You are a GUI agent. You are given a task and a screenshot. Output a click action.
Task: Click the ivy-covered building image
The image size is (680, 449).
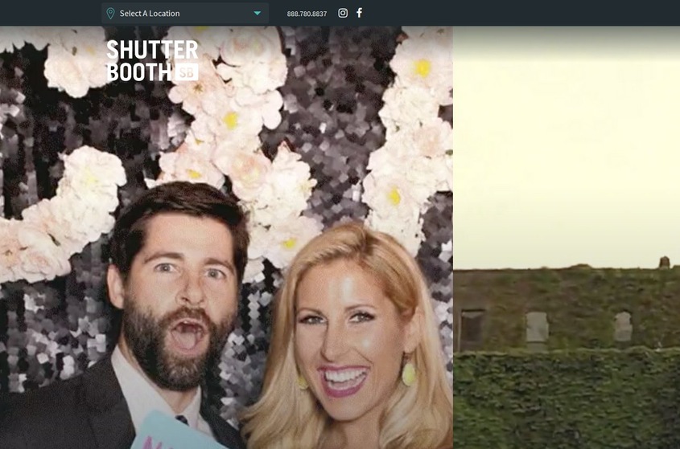(x=567, y=237)
